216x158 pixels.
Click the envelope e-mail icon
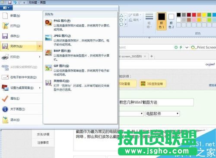5,77
